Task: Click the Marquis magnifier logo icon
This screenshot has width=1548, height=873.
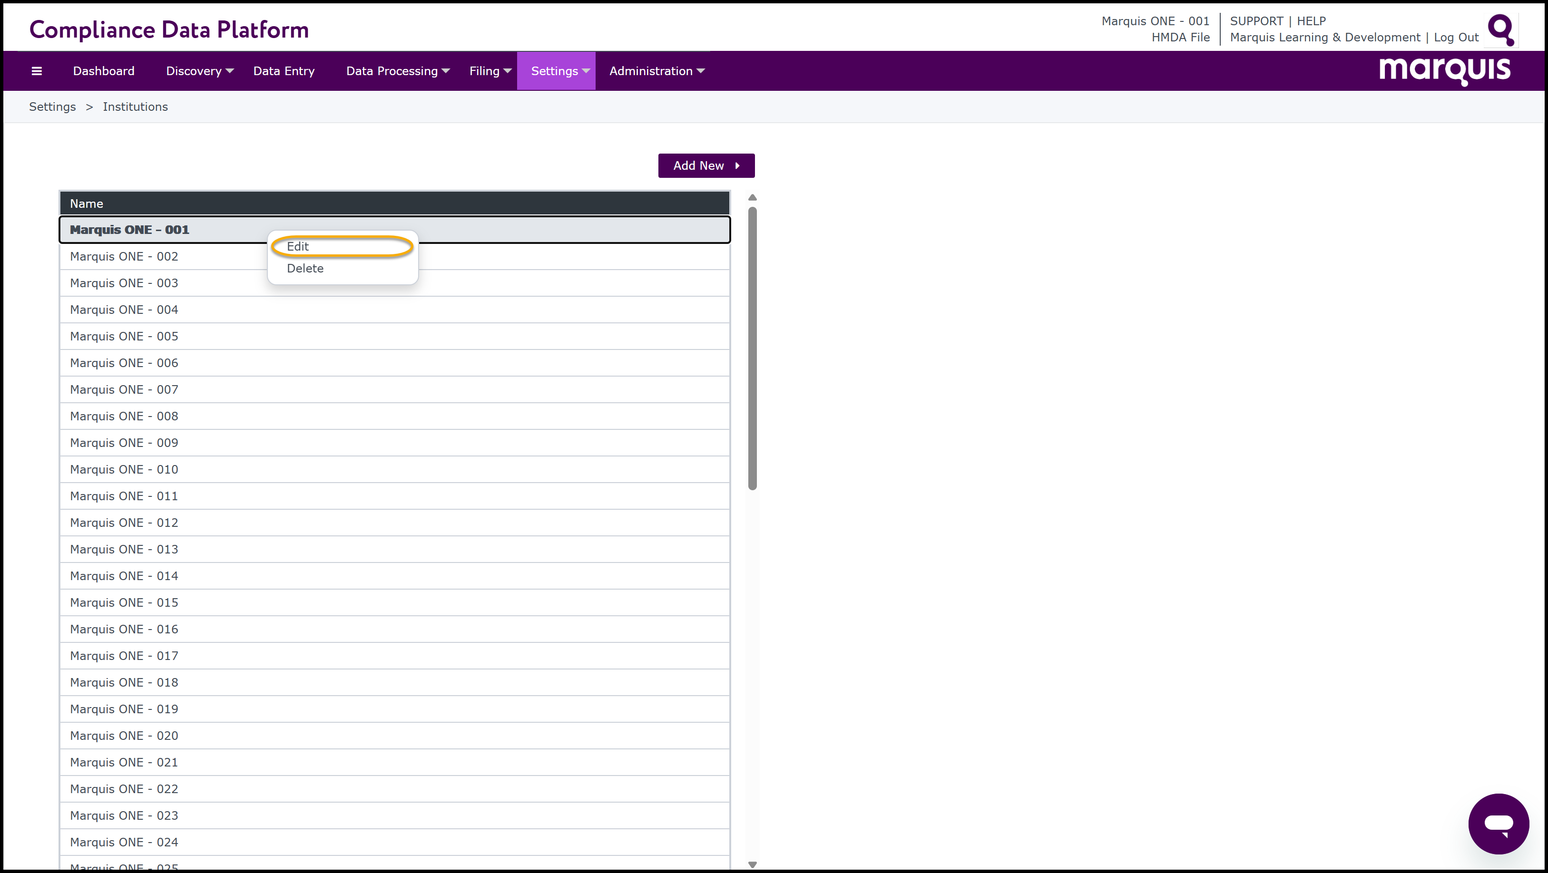Action: pos(1501,29)
